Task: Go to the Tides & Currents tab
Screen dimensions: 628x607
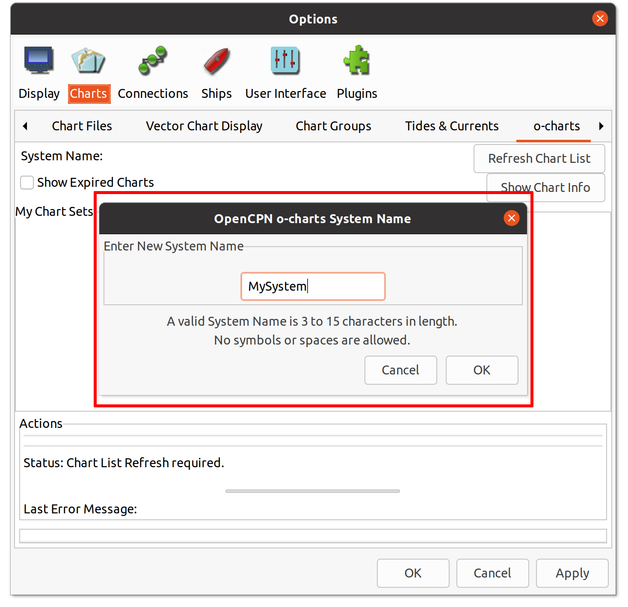Action: pos(452,126)
